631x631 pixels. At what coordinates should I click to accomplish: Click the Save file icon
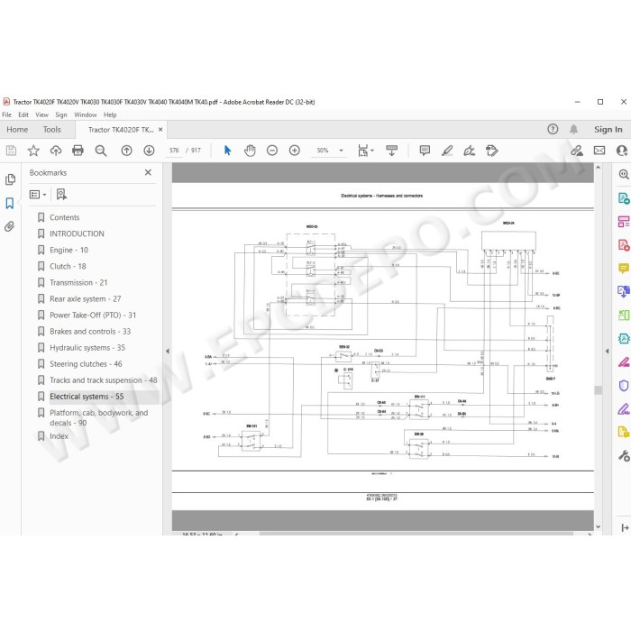[11, 151]
